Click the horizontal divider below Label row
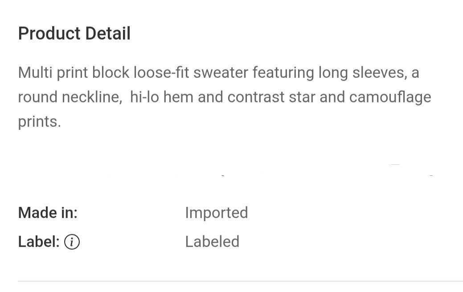This screenshot has height=292, width=463. (x=240, y=281)
